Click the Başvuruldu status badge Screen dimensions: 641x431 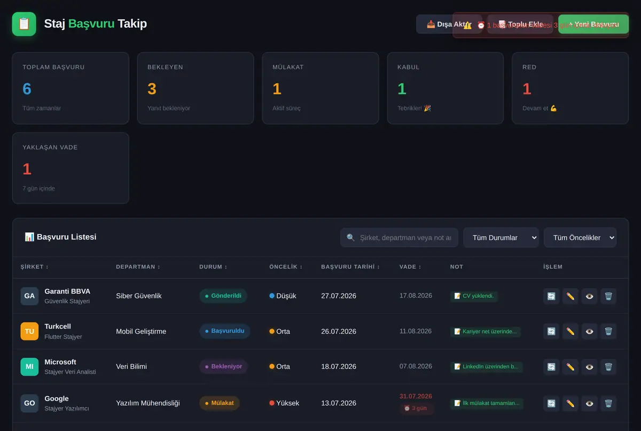(x=225, y=331)
